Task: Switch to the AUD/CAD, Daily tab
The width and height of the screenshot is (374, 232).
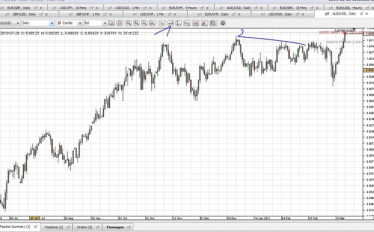Action: click(x=239, y=8)
